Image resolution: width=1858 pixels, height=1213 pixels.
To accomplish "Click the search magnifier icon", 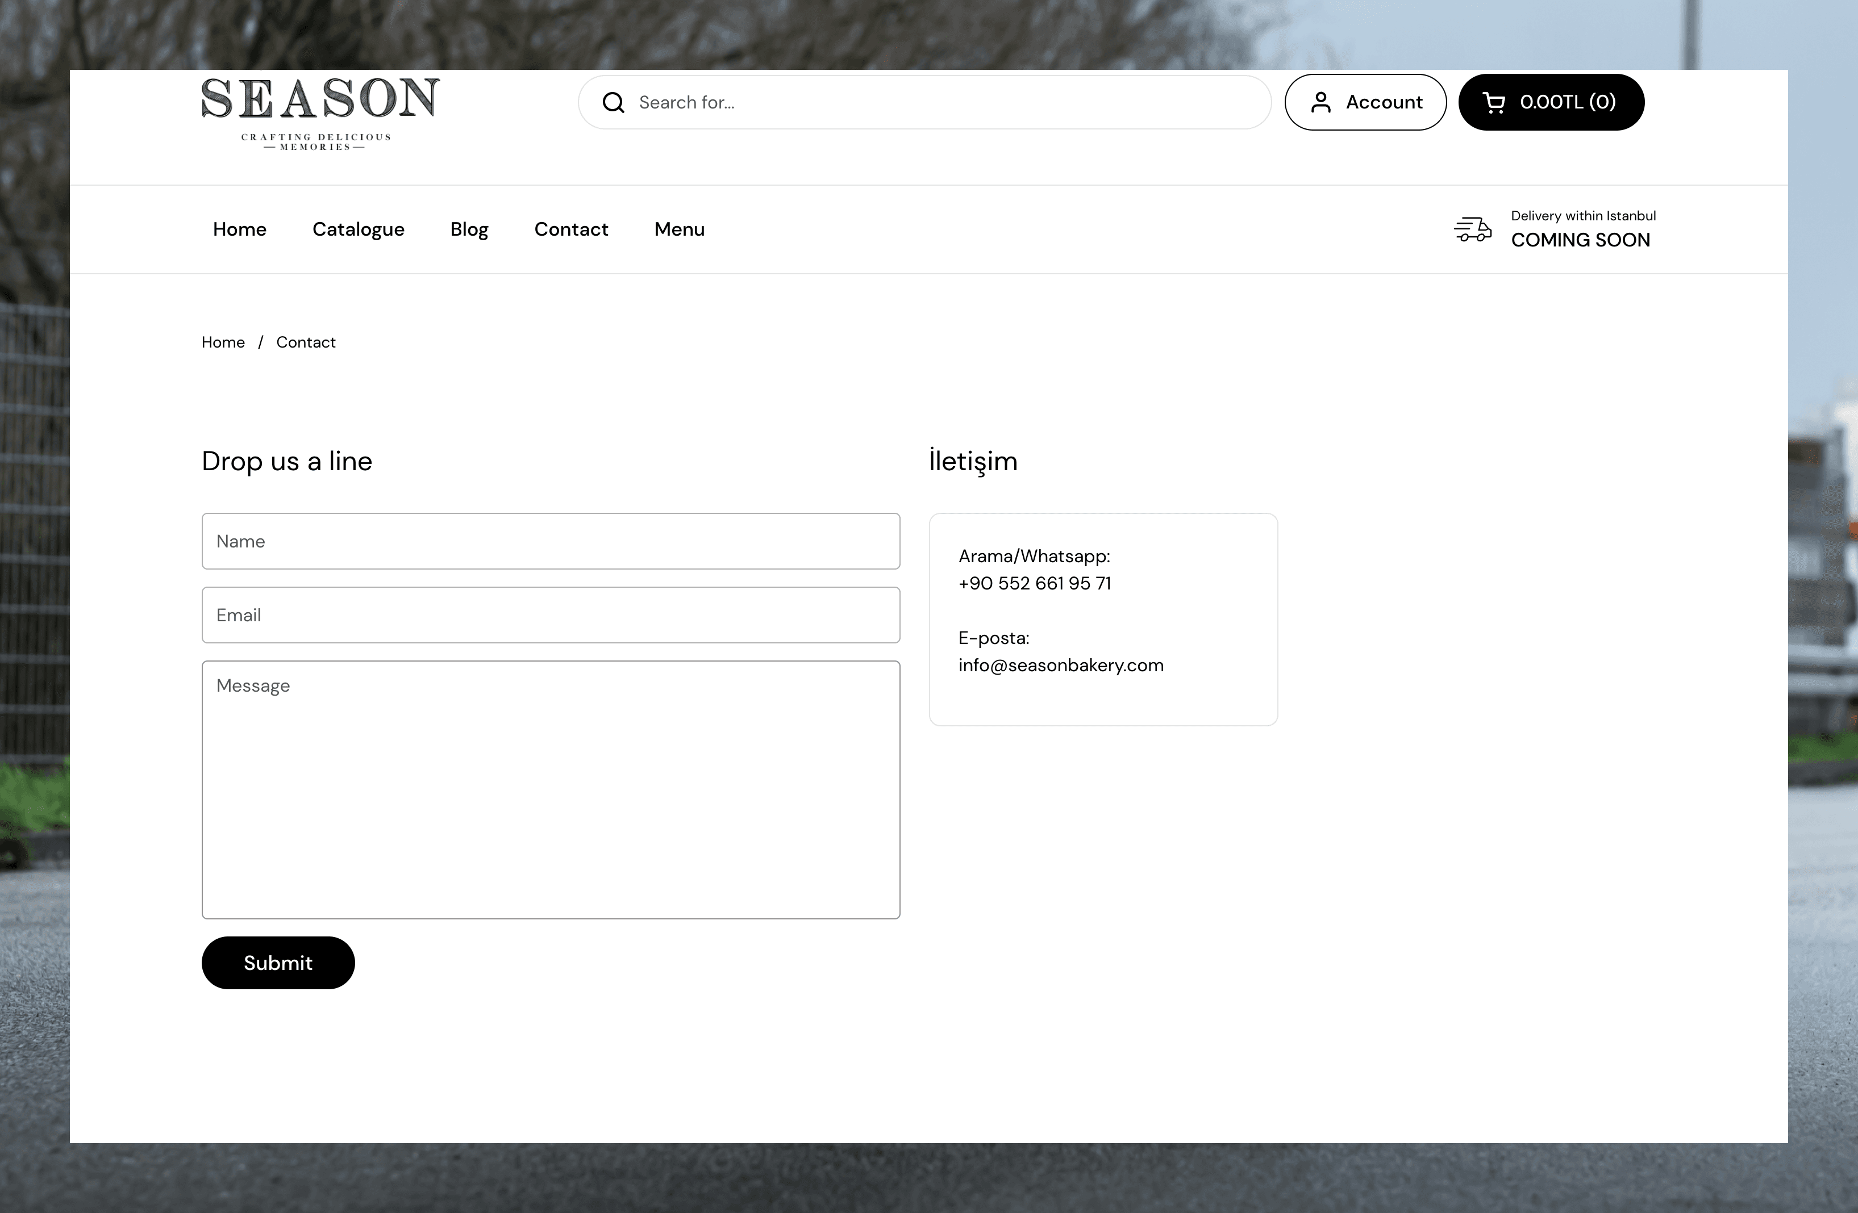I will [614, 103].
